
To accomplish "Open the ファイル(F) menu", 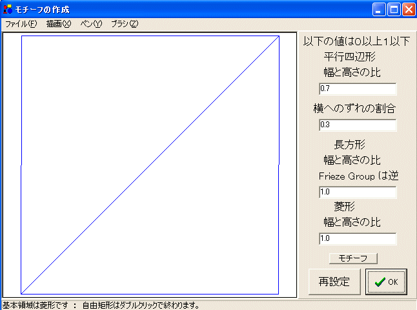I will point(21,24).
